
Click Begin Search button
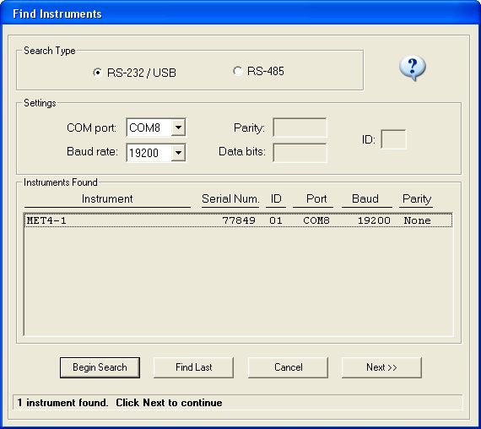click(x=100, y=367)
